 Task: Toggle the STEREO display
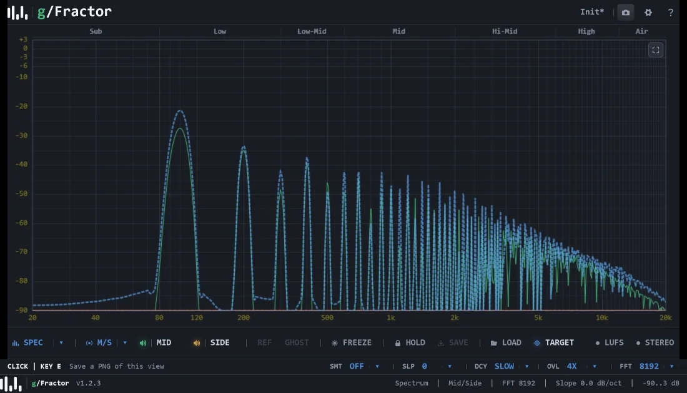tap(655, 342)
